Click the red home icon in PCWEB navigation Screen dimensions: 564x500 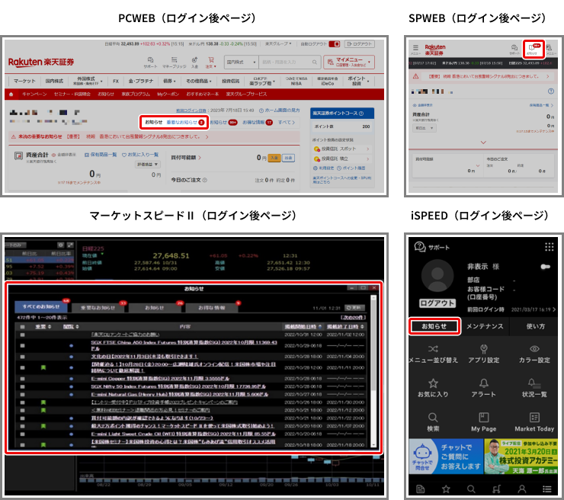pos(11,95)
